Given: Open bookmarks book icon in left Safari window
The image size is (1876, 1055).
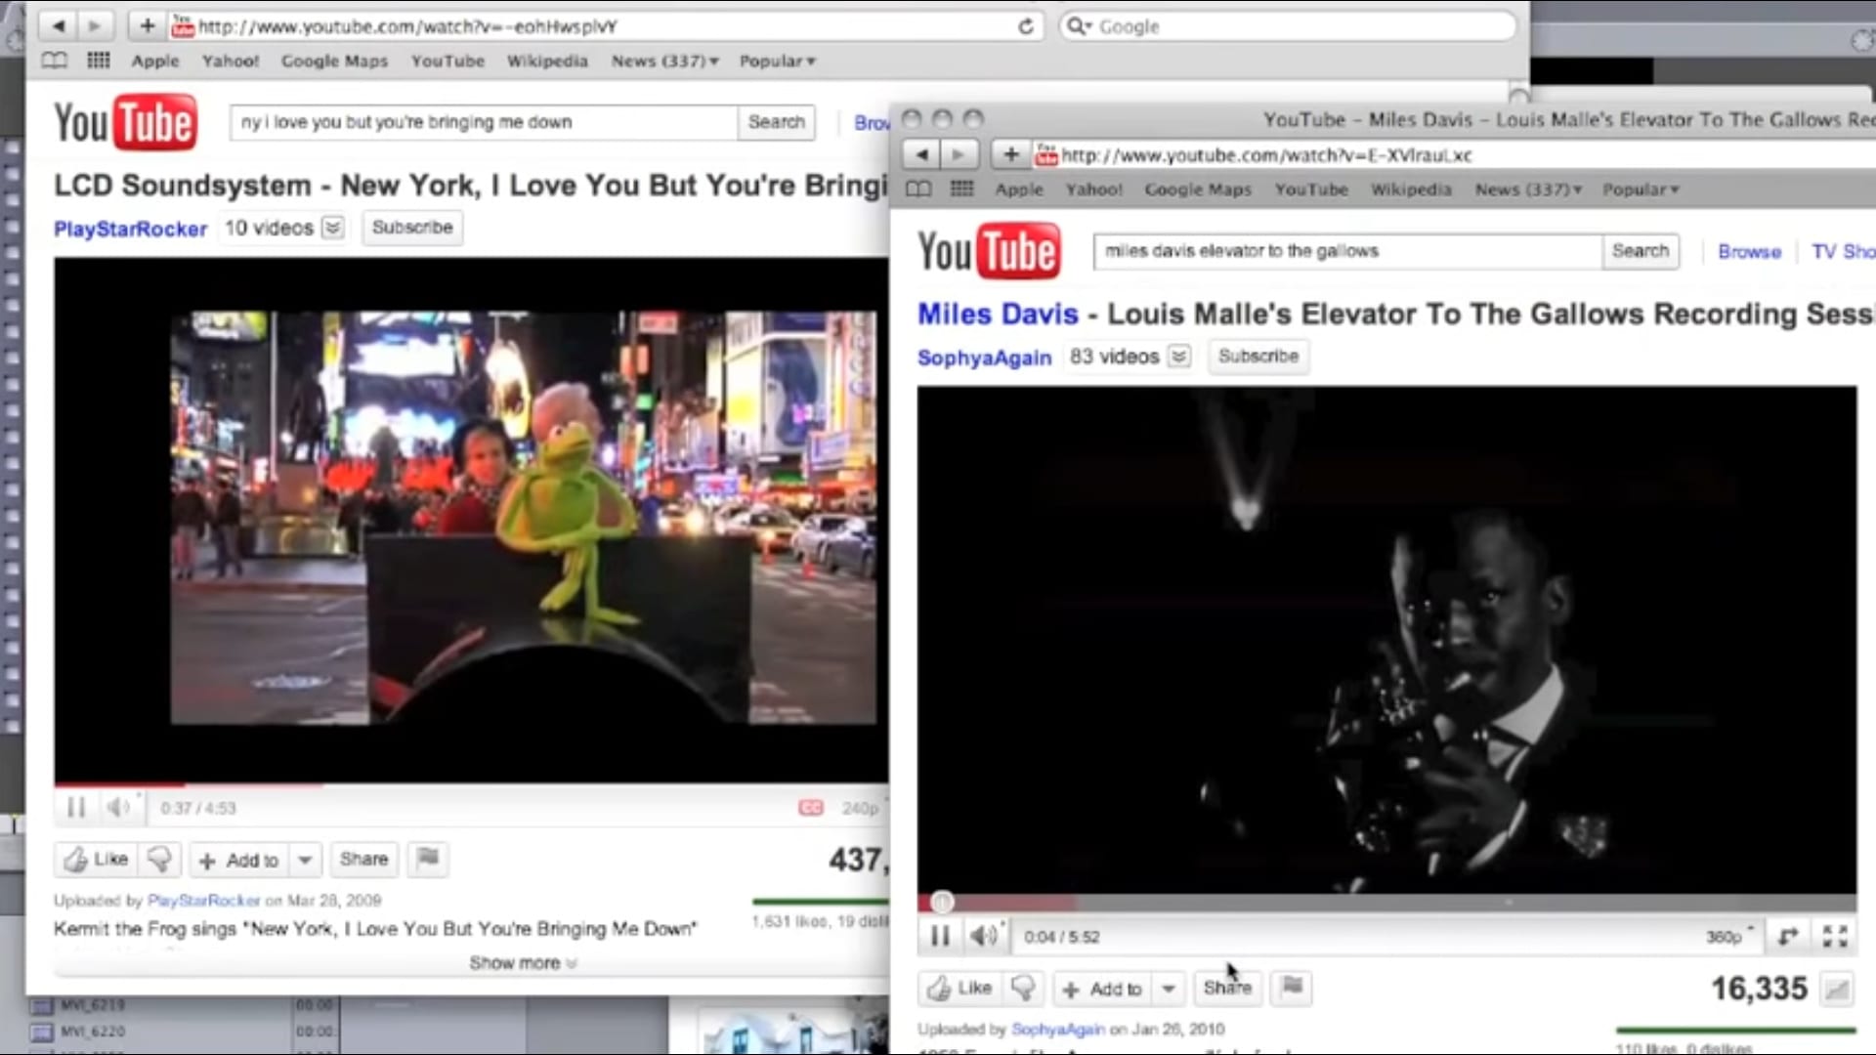Looking at the screenshot, I should [55, 61].
